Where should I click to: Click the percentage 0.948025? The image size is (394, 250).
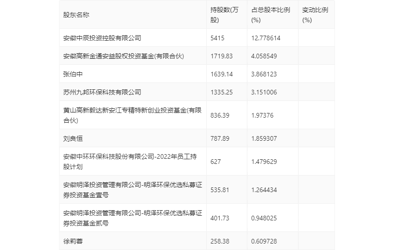[x=264, y=218]
